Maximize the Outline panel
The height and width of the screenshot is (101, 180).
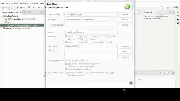(173, 12)
